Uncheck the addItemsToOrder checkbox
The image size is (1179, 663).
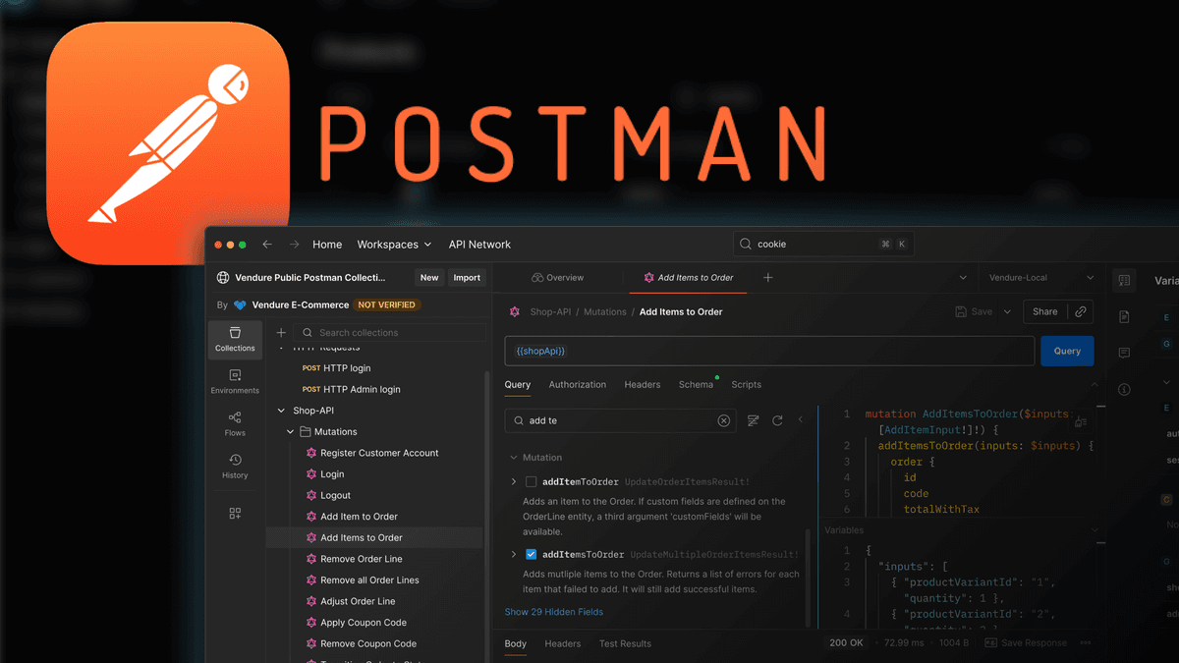point(531,555)
